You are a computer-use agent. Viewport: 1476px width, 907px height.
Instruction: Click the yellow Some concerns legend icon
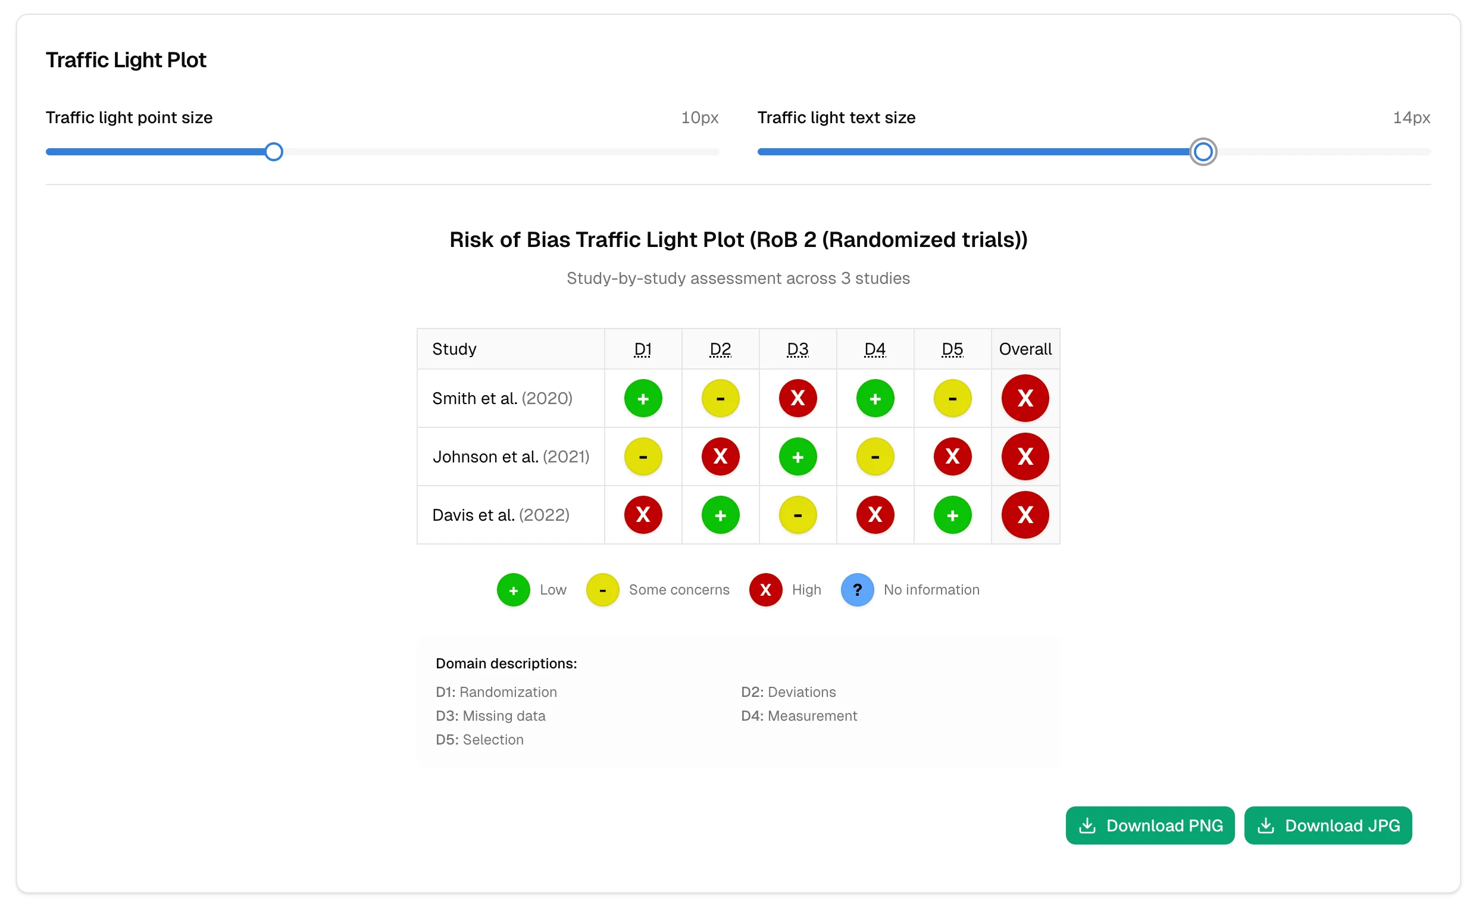pos(602,590)
